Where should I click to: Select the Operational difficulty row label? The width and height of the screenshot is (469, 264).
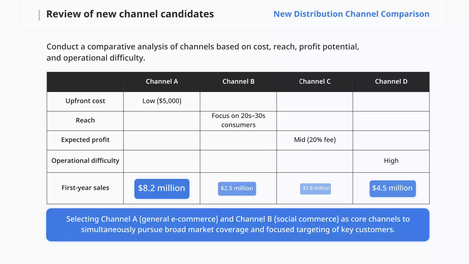click(x=85, y=161)
